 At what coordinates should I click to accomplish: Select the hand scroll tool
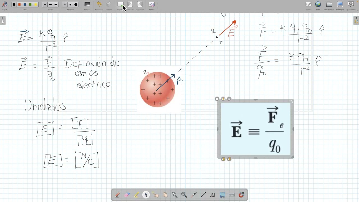165,195
